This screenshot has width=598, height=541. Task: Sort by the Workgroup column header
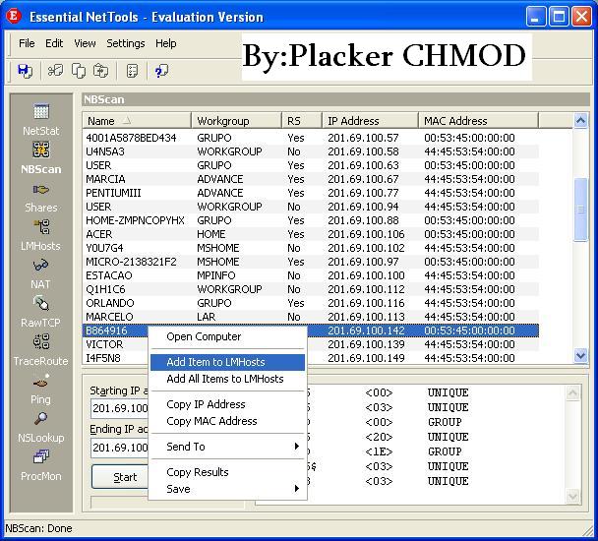click(236, 121)
